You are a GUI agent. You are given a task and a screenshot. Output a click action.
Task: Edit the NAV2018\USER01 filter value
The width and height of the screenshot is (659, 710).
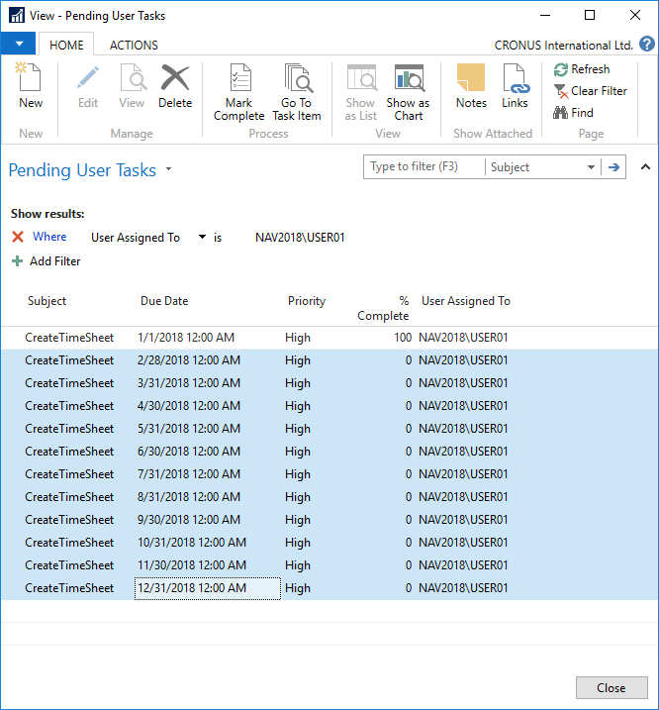tap(300, 238)
